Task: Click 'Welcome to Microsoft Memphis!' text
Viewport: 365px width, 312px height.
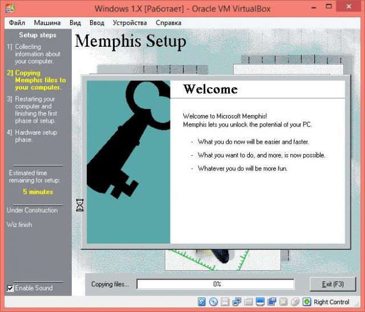Action: [225, 116]
